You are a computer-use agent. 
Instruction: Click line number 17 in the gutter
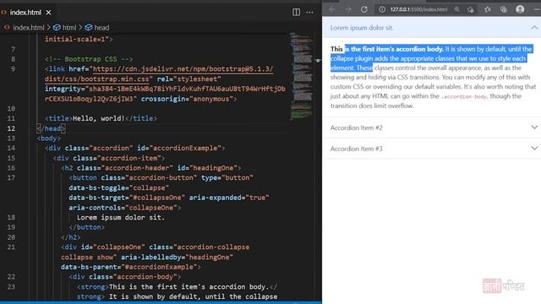pos(11,178)
